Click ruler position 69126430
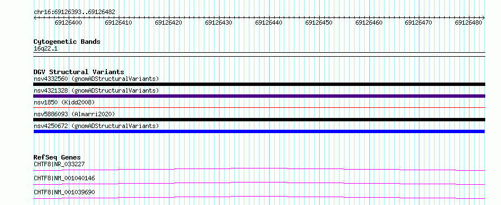The height and width of the screenshot is (205, 501). (218, 22)
